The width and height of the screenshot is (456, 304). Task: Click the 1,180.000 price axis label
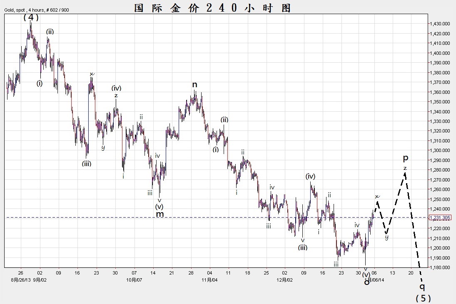pos(440,267)
